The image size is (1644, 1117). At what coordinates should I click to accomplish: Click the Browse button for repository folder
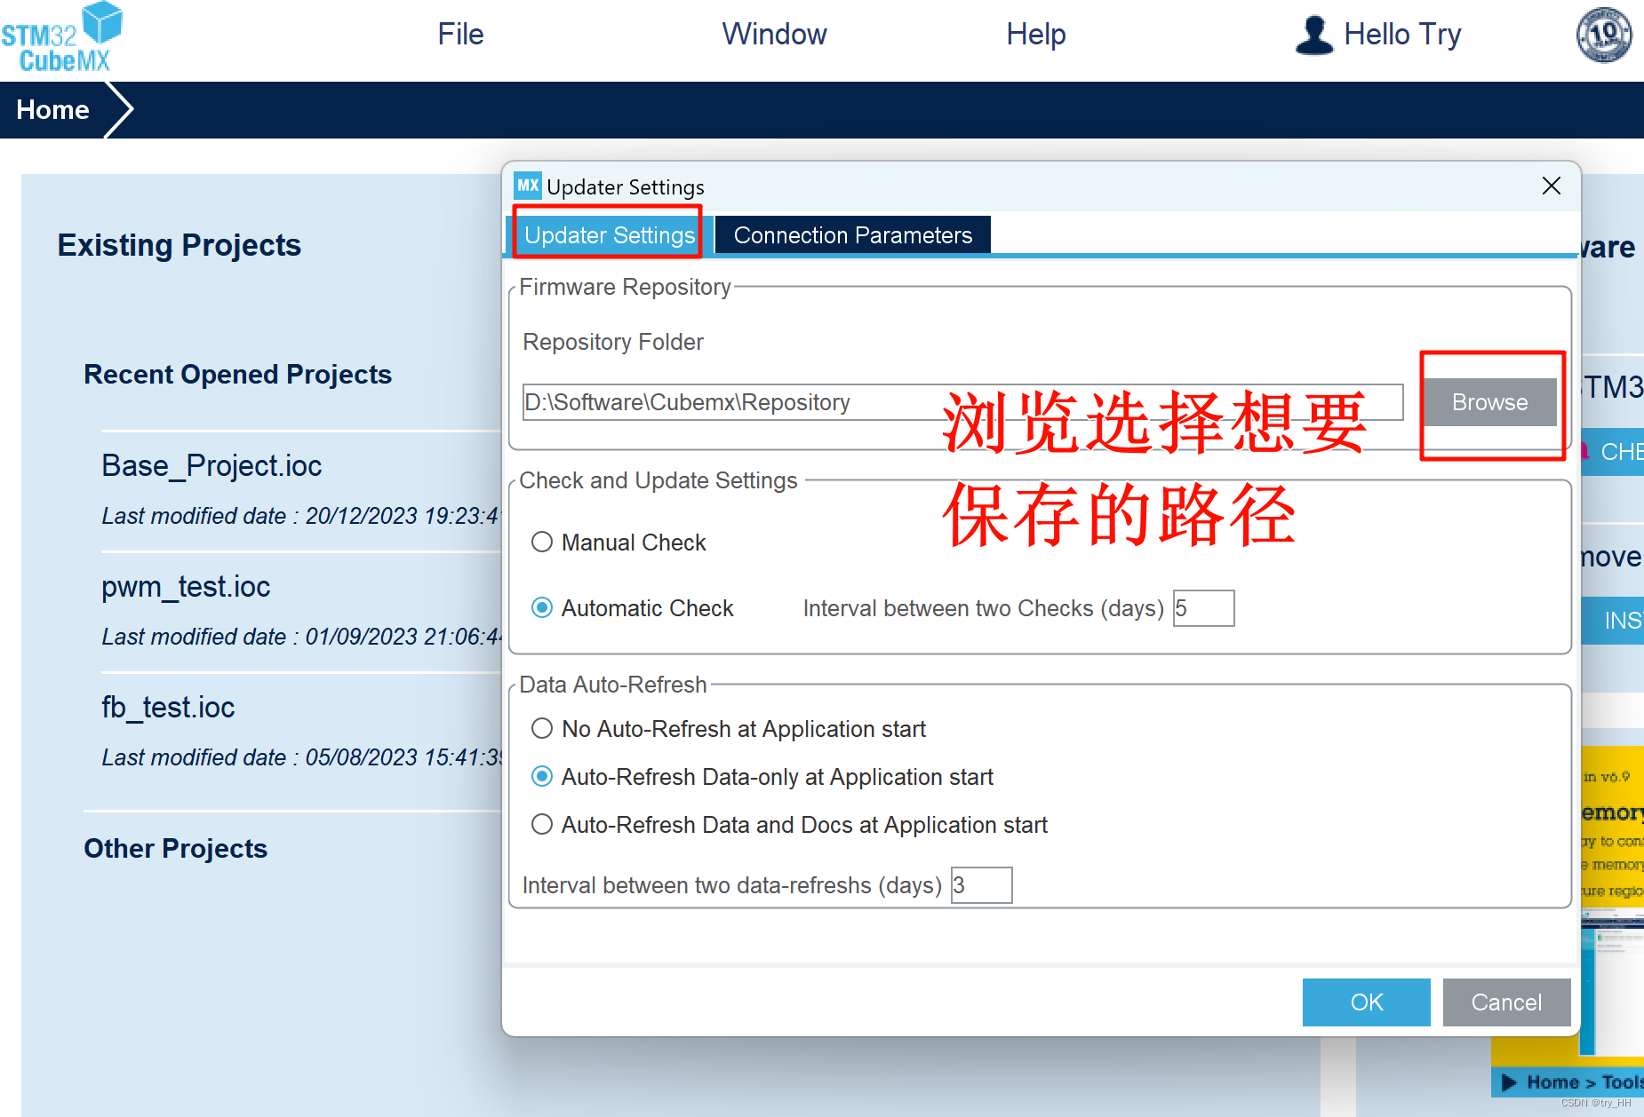click(1489, 402)
